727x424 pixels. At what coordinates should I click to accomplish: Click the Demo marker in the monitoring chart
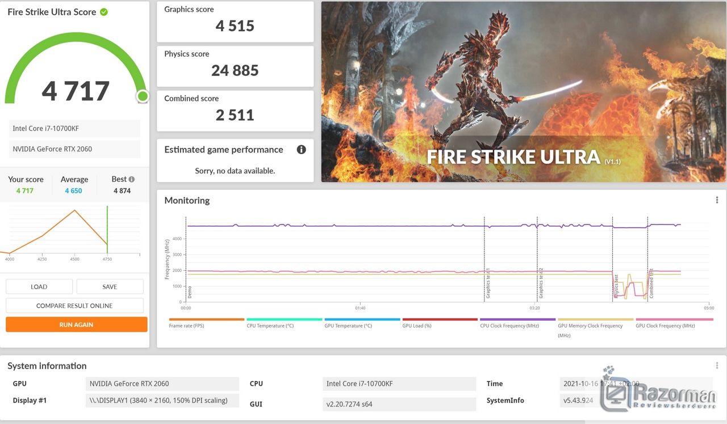point(189,292)
